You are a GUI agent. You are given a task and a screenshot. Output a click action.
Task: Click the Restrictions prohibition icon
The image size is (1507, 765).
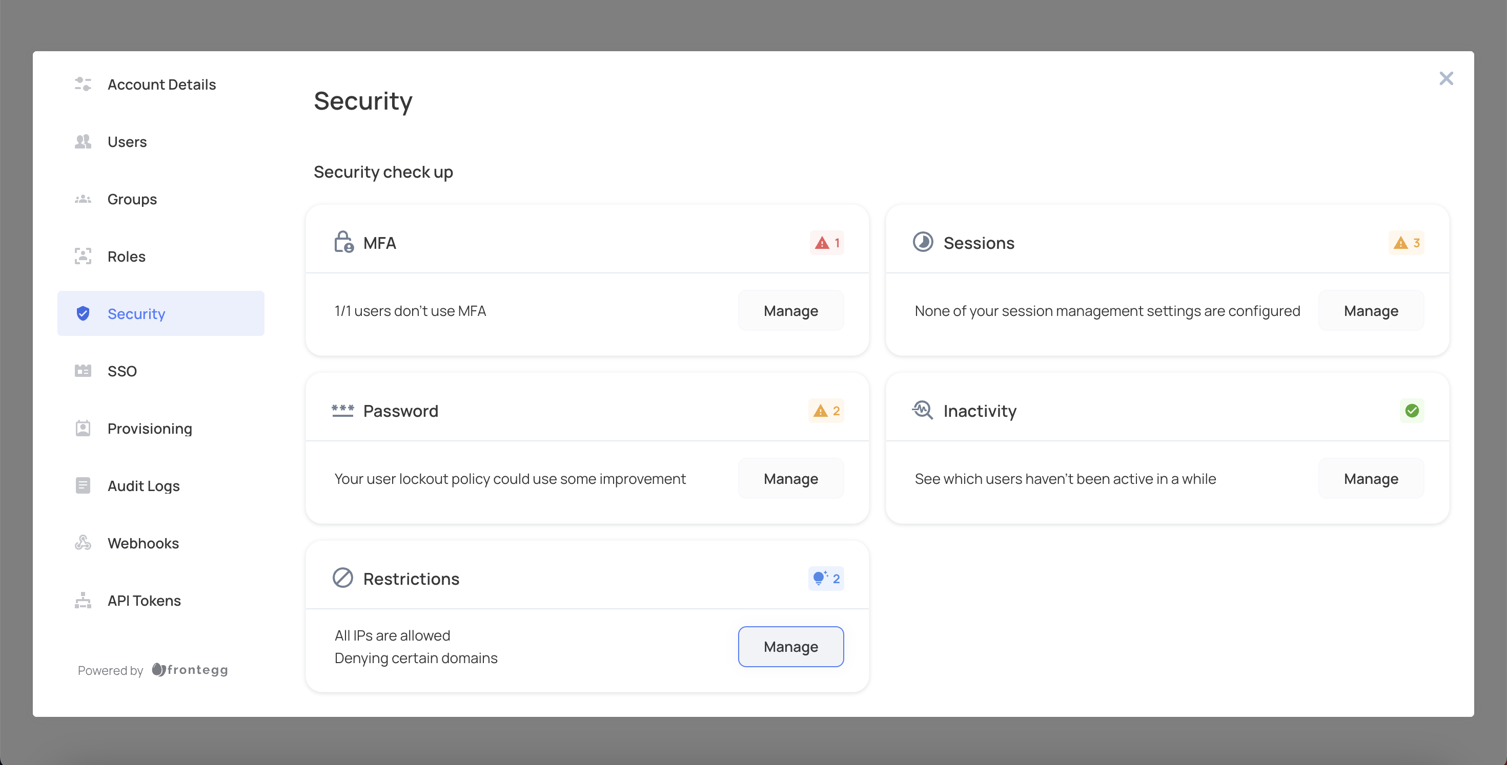click(342, 578)
